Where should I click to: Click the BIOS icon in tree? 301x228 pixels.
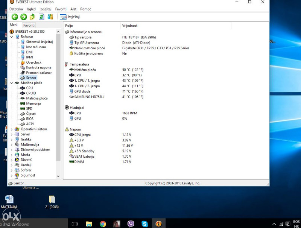23,119
